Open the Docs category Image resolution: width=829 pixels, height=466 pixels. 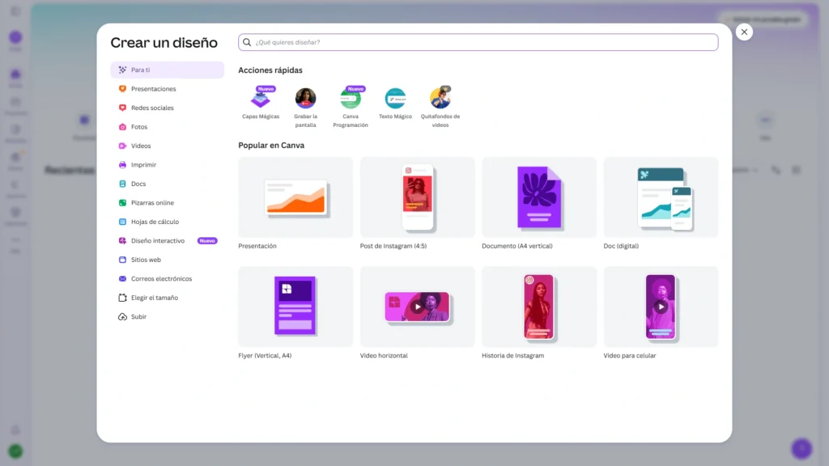[x=167, y=184]
